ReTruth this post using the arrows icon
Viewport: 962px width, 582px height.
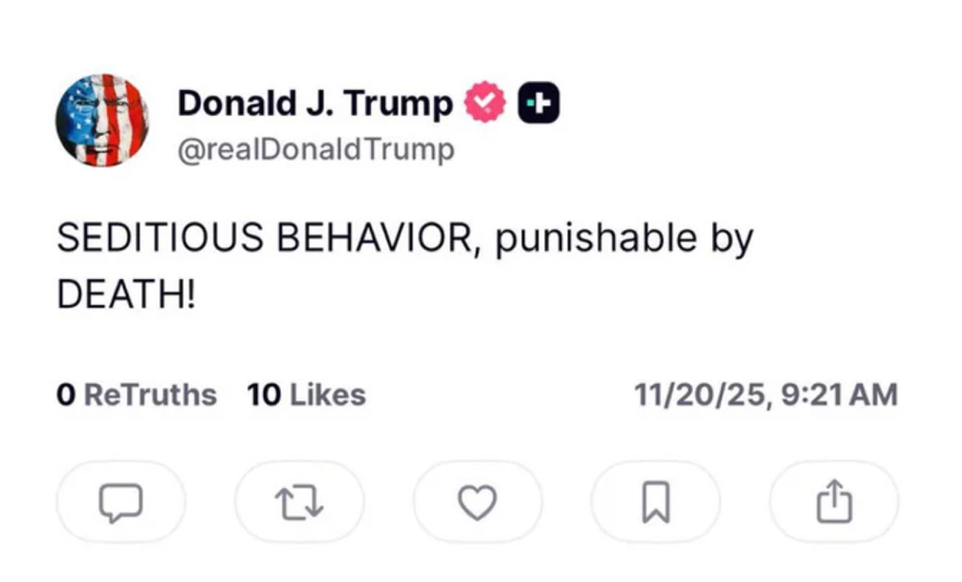coord(299,503)
